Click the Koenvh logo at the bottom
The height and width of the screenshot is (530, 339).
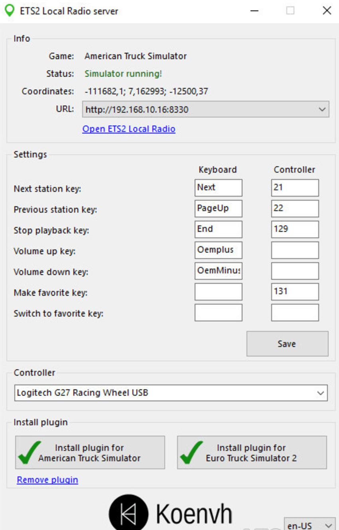170,513
